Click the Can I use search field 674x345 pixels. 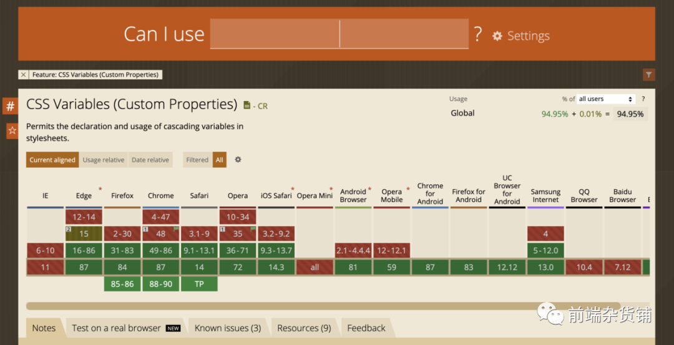(x=339, y=34)
